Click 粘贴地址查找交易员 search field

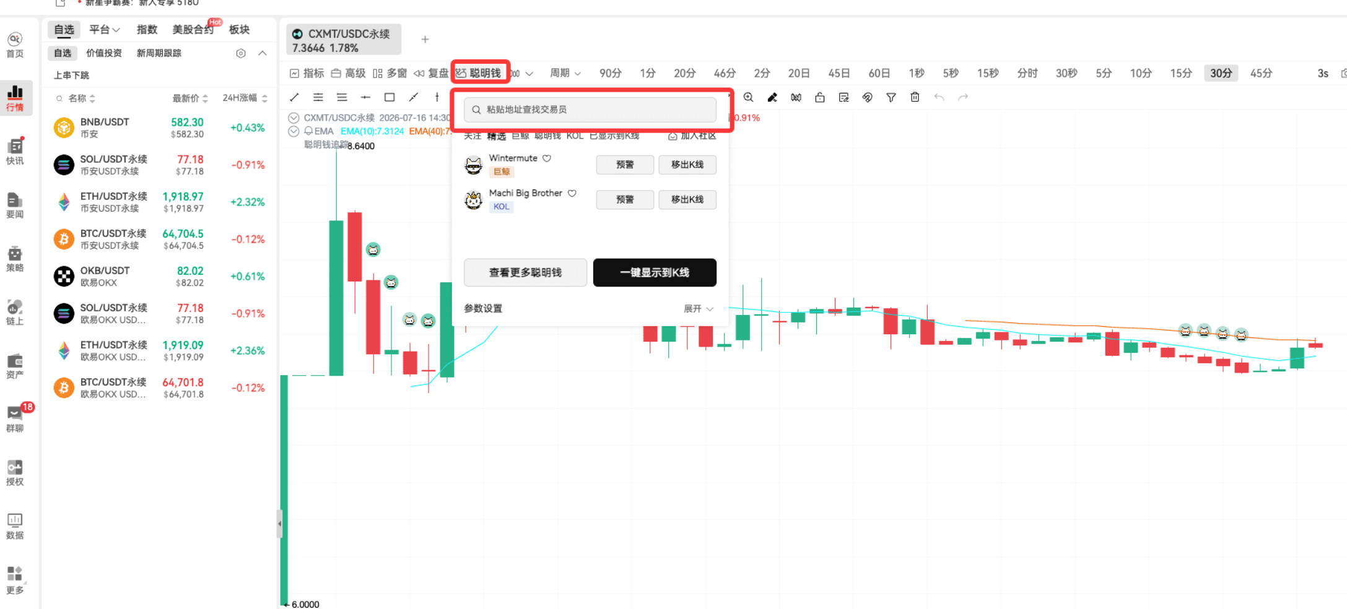click(x=590, y=110)
